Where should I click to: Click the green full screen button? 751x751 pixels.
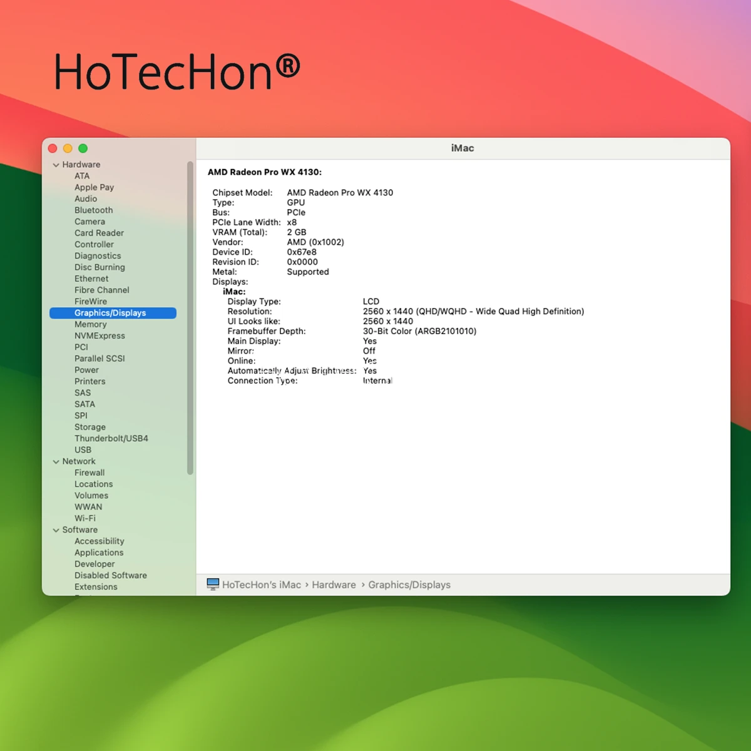point(83,148)
